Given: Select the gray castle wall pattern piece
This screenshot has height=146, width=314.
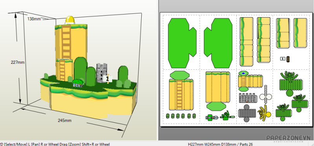Looking at the screenshot, I should pos(248,98).
